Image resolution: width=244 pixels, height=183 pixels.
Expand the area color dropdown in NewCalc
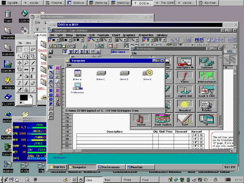[58, 40]
